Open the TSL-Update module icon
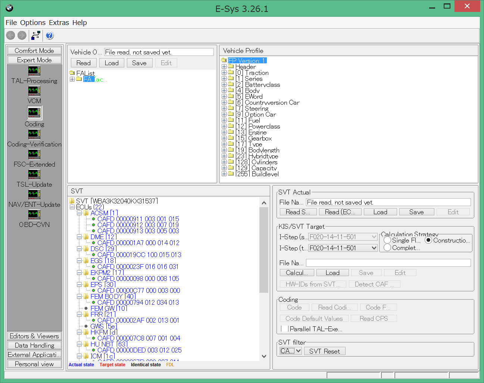484x383 pixels. click(x=34, y=174)
